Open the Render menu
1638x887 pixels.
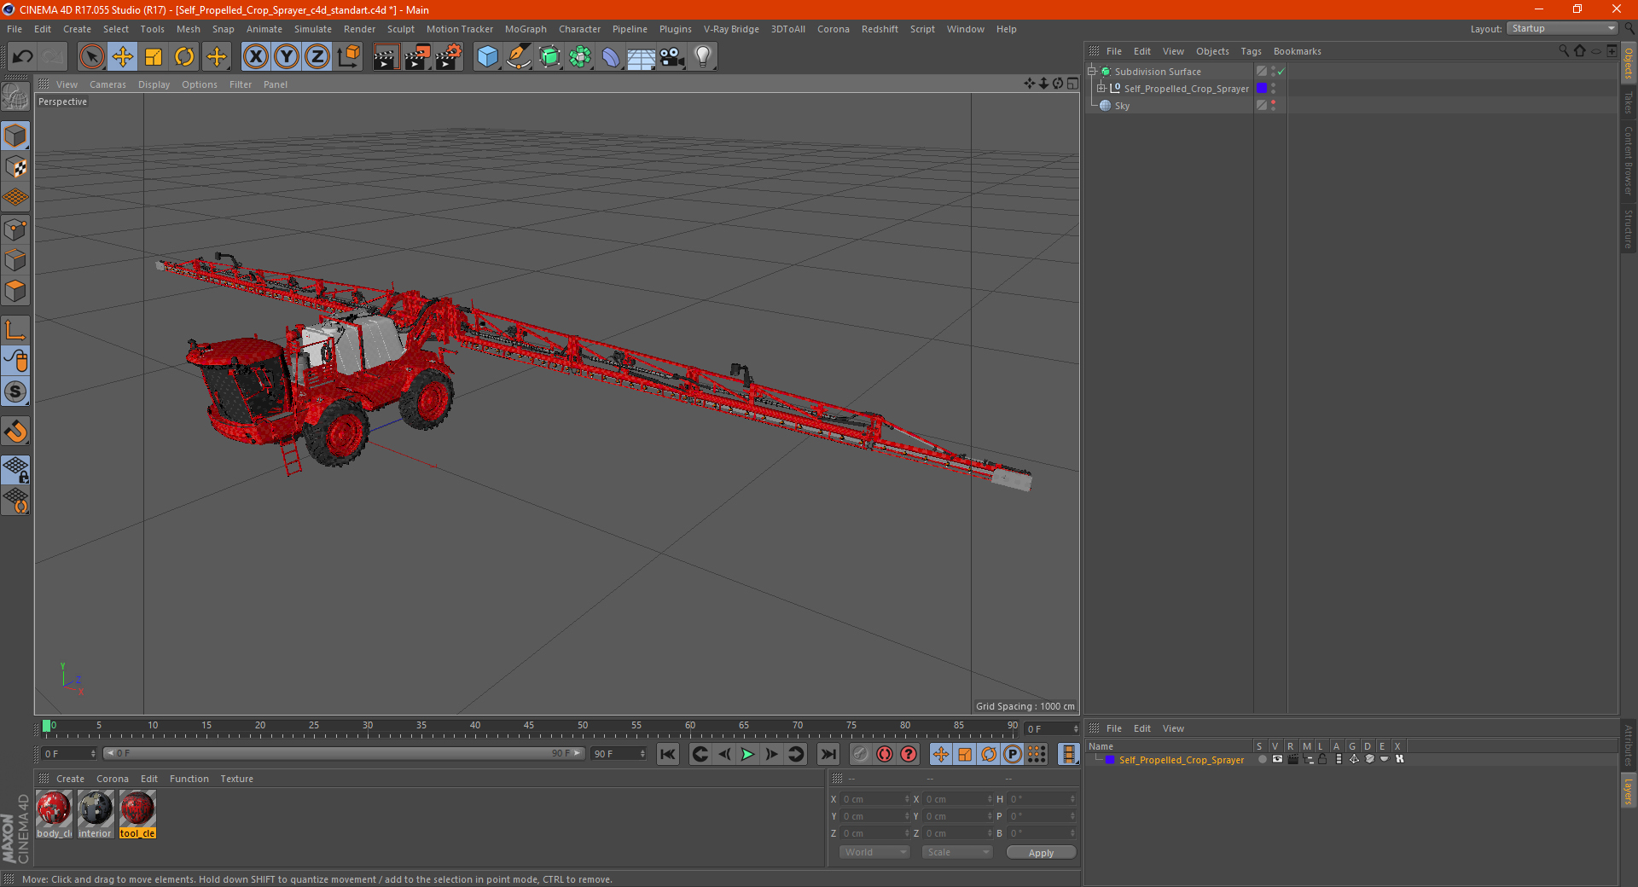[359, 29]
